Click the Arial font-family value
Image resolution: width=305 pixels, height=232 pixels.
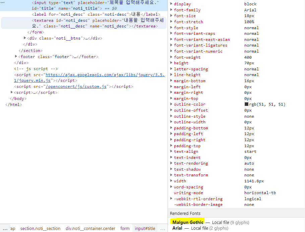pyautogui.click(x=250, y=10)
